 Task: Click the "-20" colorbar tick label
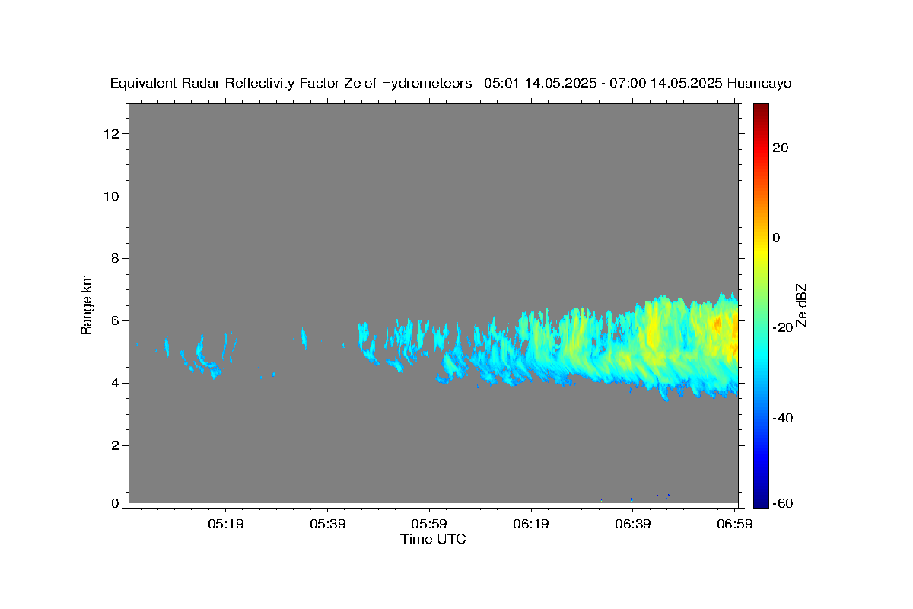781,327
